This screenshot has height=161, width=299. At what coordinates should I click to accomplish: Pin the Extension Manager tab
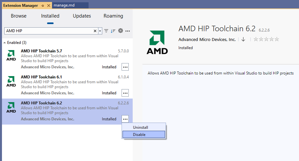[42, 6]
